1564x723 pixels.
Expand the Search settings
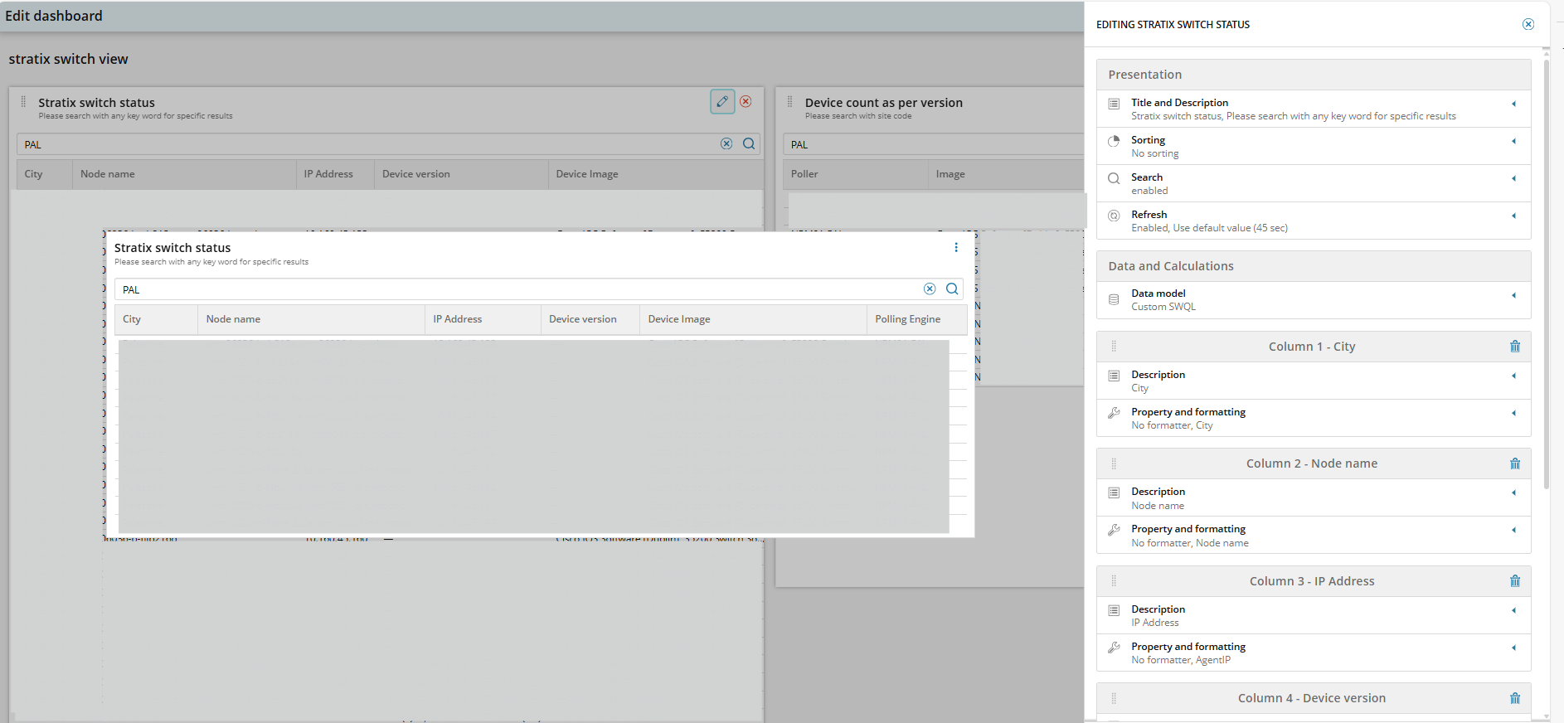point(1513,178)
